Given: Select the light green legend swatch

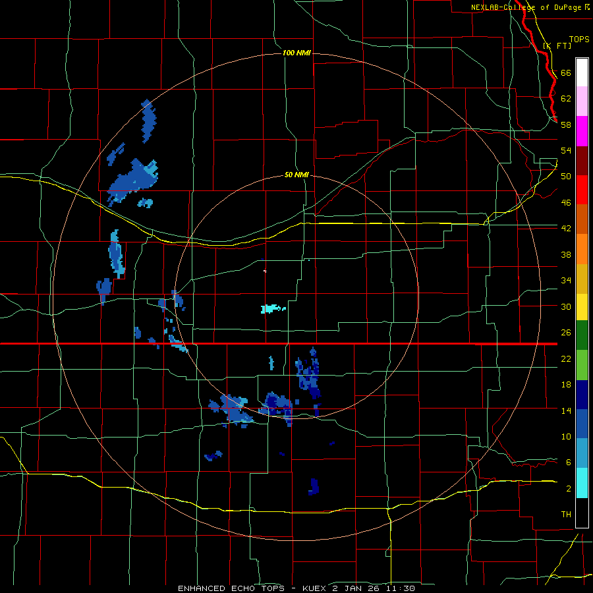Looking at the screenshot, I should tap(582, 365).
